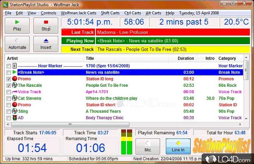This screenshot has height=164, width=254.
Task: Sort by the Intro column header
Action: tap(206, 58)
